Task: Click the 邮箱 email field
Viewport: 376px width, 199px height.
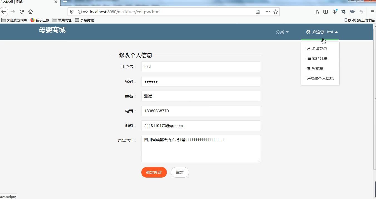Action: [x=201, y=126]
